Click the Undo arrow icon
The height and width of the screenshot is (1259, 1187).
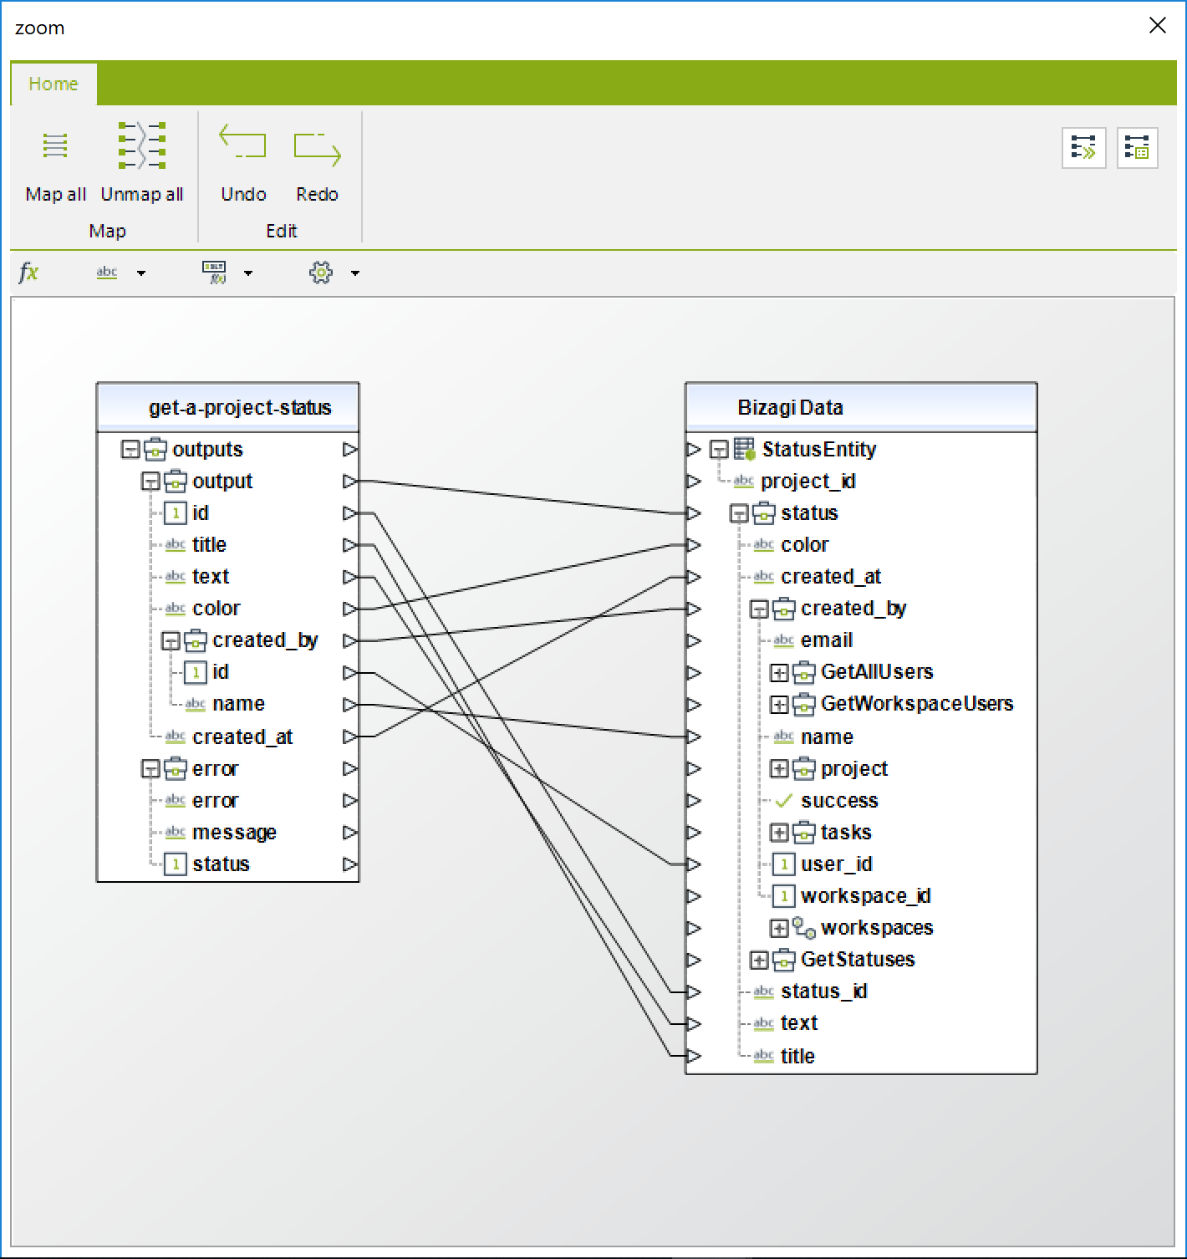242,143
